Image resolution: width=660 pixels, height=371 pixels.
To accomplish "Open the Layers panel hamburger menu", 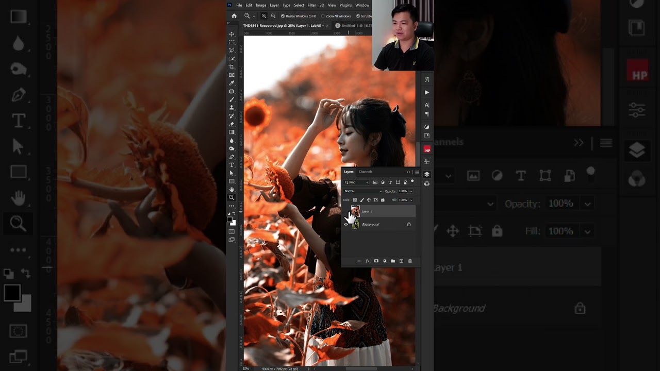I will [x=417, y=172].
